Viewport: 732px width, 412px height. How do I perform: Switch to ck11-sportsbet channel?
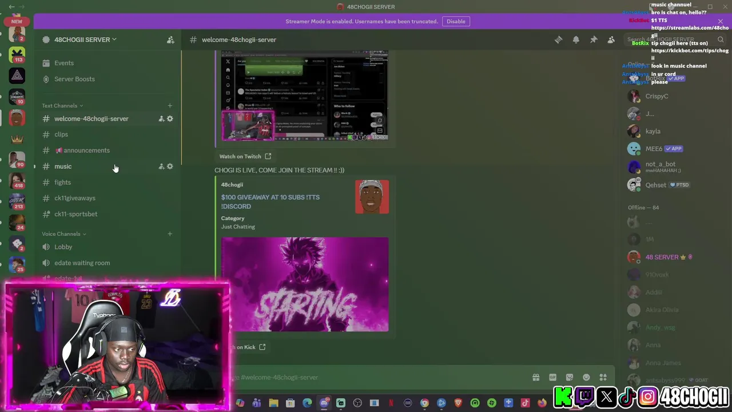(108, 214)
